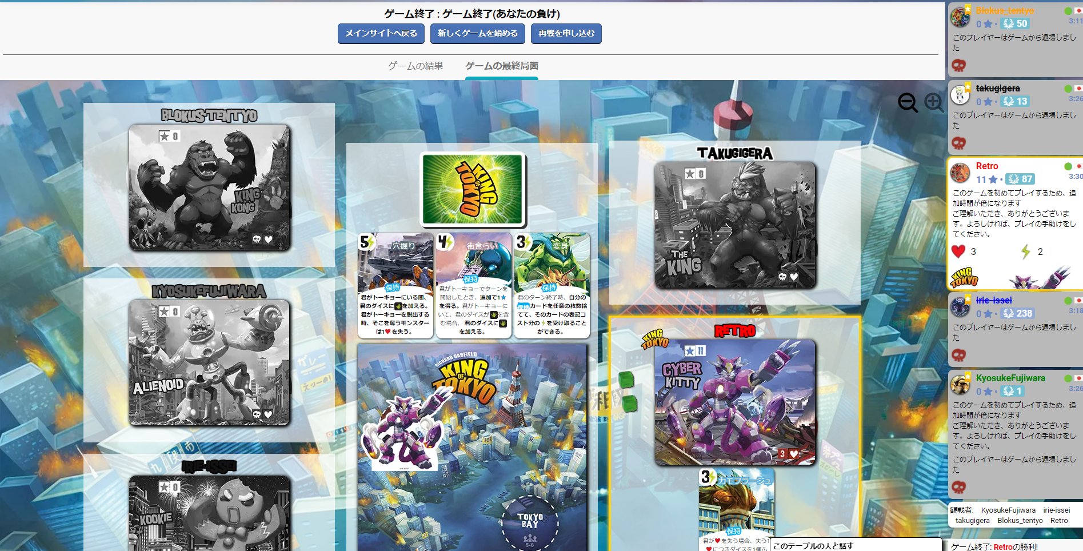
Task: Click the ゲーム終了: Retroの勝利! log message
Action: pos(994,546)
